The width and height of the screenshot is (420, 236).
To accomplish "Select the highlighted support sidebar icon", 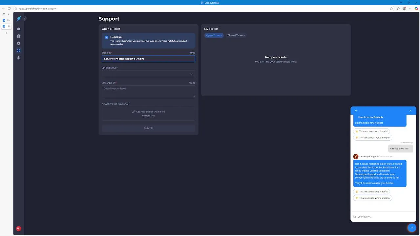I will coord(19,50).
